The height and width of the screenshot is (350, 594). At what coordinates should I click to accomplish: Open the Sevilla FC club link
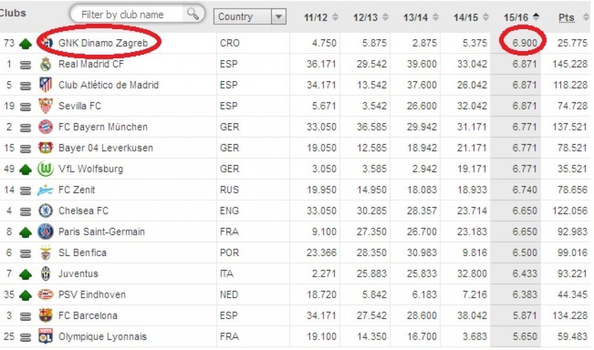tap(80, 106)
